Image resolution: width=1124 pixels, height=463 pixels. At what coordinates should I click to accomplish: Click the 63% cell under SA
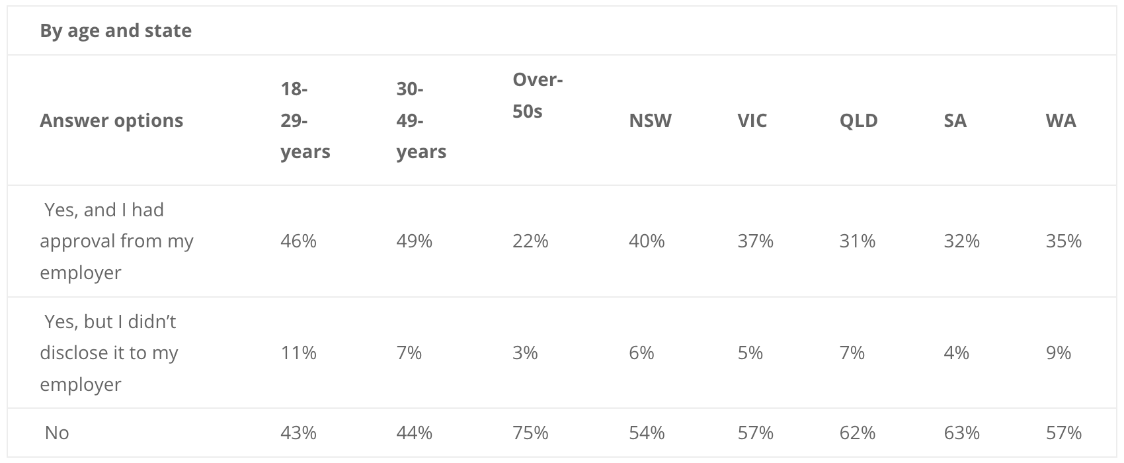[x=961, y=433]
